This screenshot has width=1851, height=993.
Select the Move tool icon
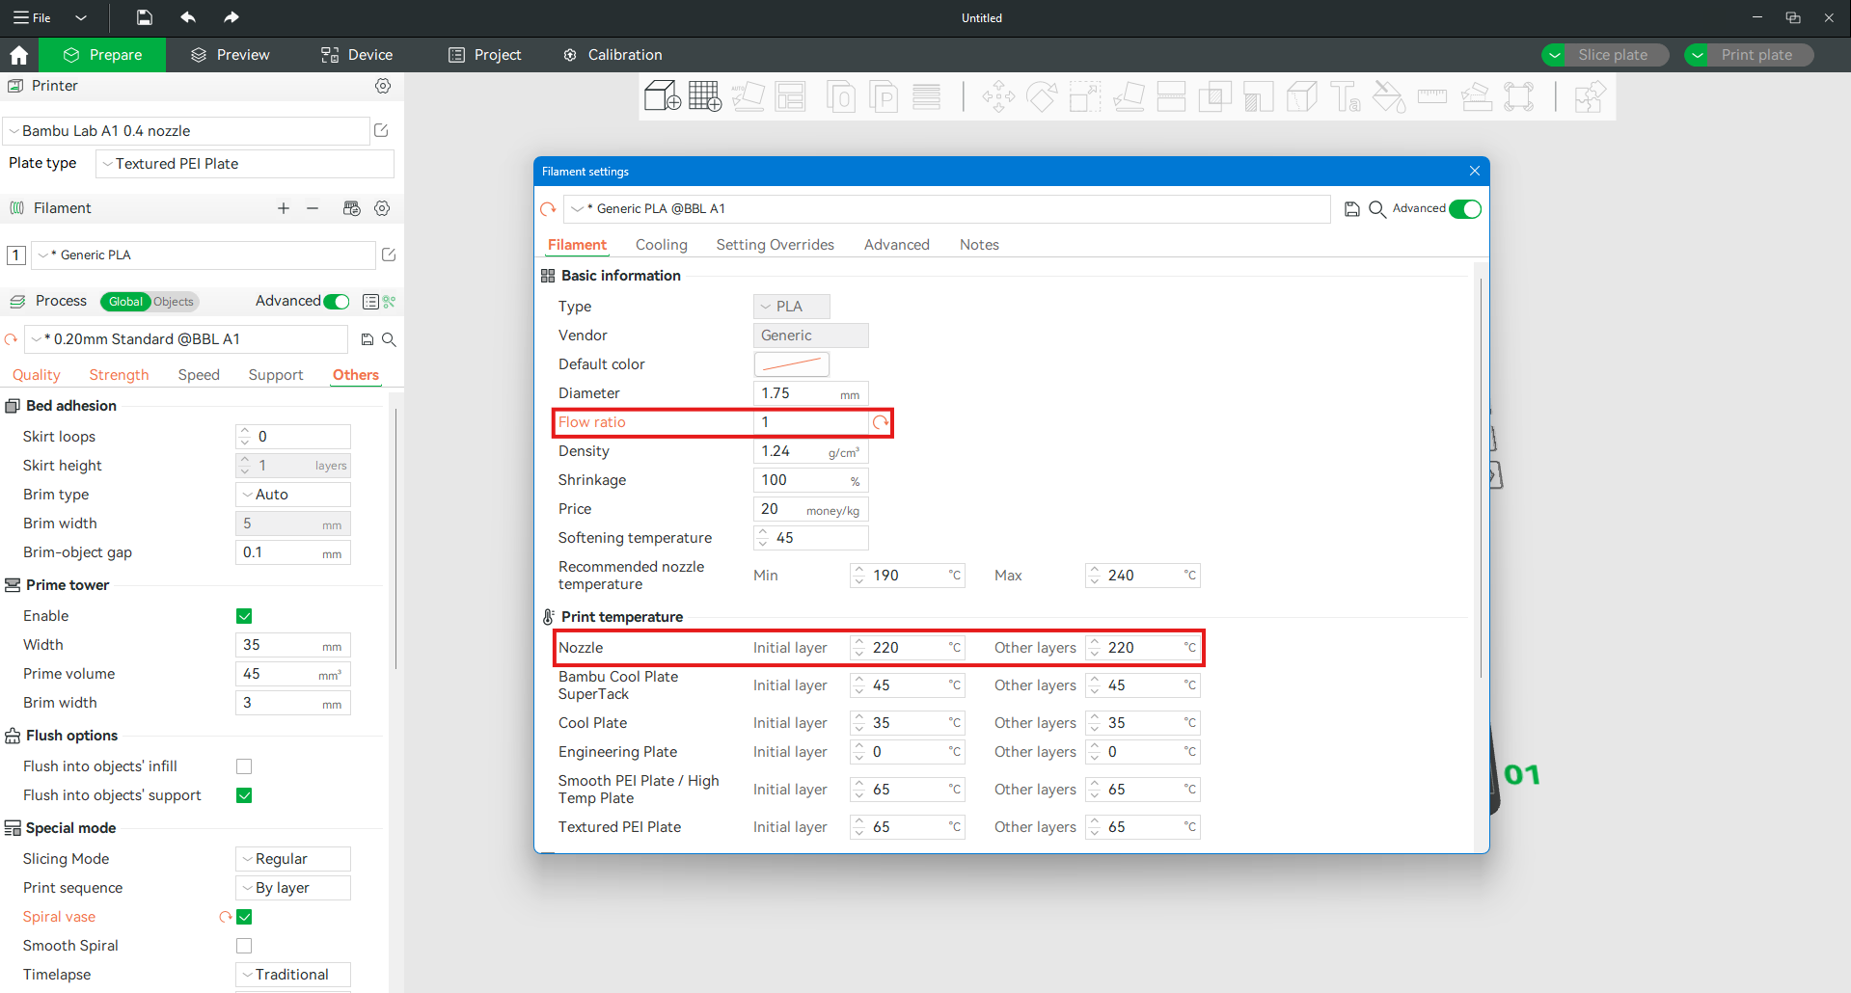click(998, 97)
